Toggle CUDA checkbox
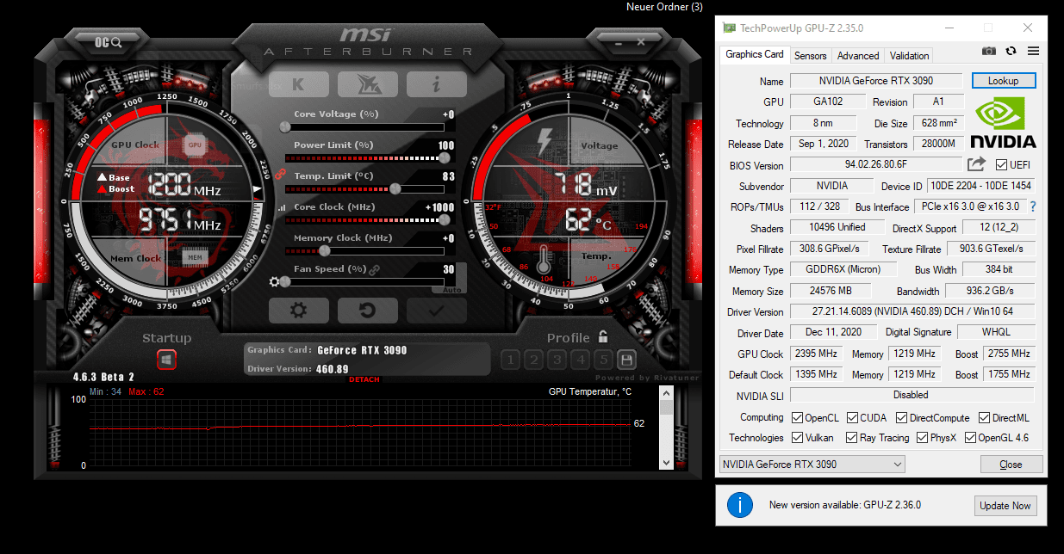 852,418
